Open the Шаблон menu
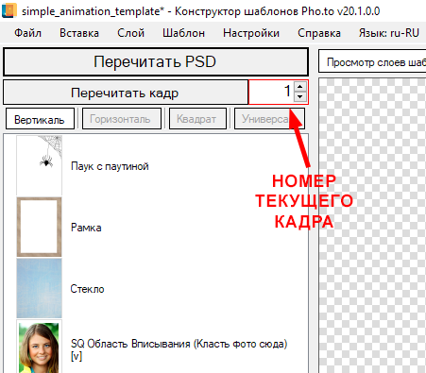Screen dimensions: 426x373 coord(183,33)
